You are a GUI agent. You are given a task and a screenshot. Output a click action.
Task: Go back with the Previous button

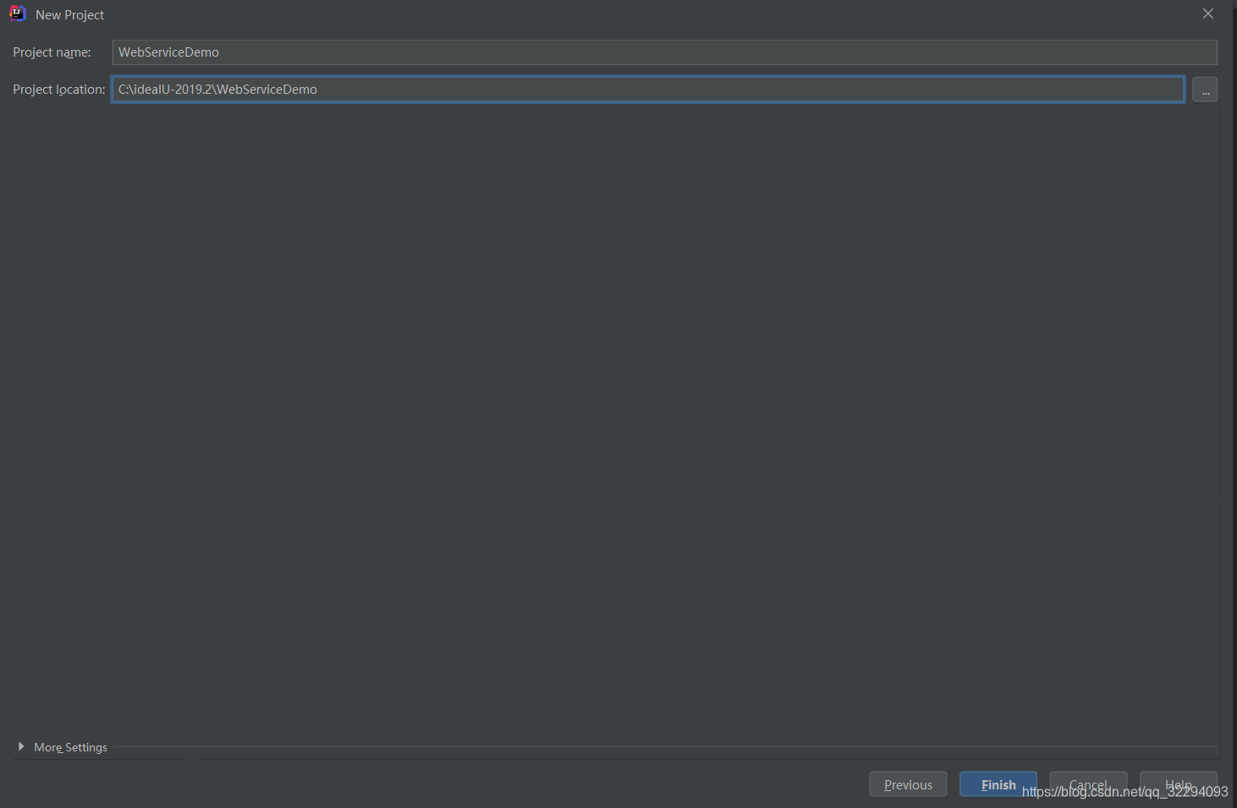click(908, 784)
